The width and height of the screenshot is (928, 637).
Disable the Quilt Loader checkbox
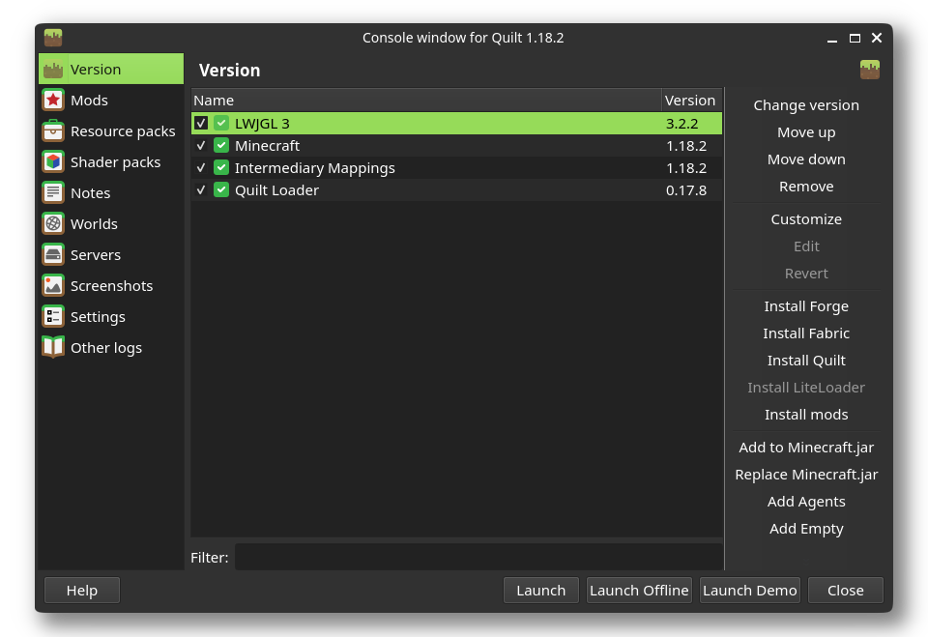coord(201,190)
